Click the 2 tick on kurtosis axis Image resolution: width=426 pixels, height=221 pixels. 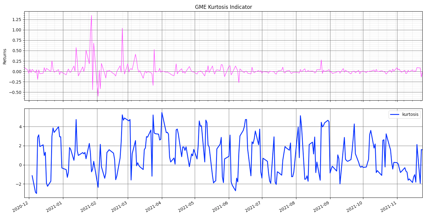tap(20, 146)
